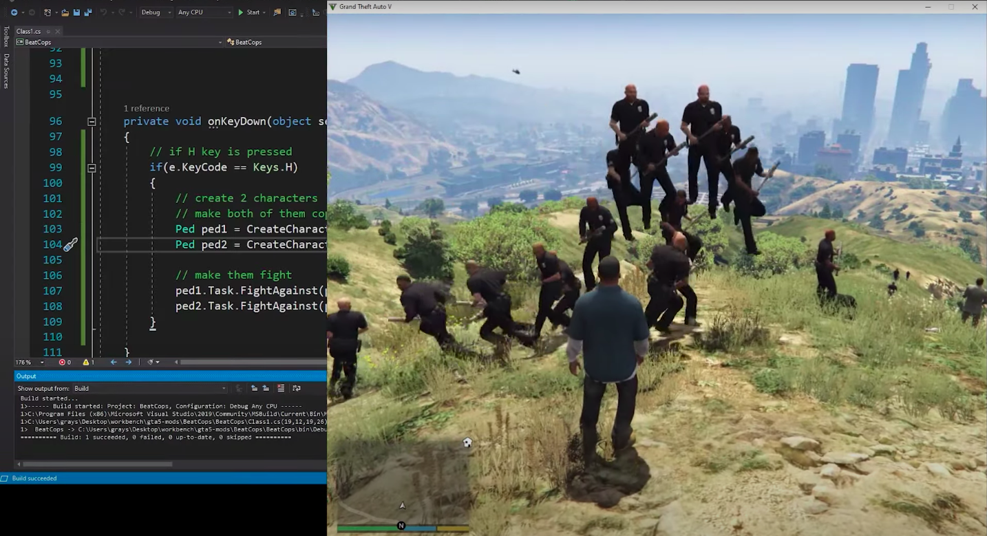
Task: Open the Debug configuration dropdown
Action: click(156, 12)
